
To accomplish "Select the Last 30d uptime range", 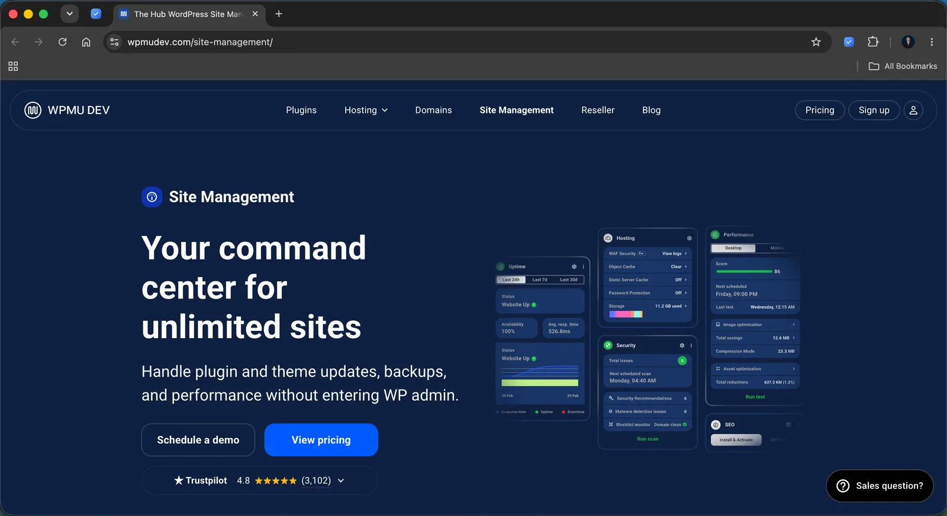I will point(569,280).
